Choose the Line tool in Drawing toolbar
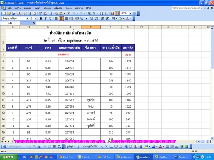The width and height of the screenshot is (214, 160). click(101, 146)
